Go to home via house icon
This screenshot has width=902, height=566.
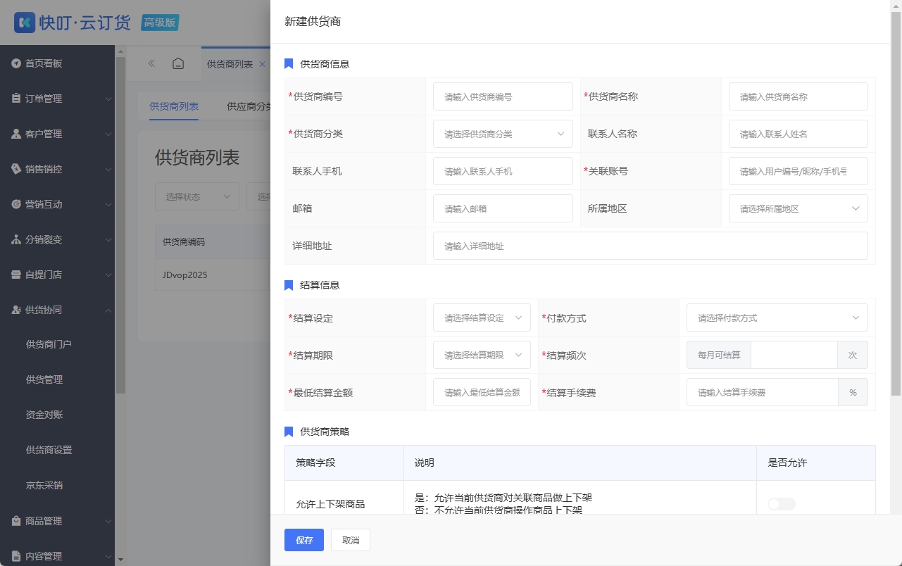tap(178, 63)
